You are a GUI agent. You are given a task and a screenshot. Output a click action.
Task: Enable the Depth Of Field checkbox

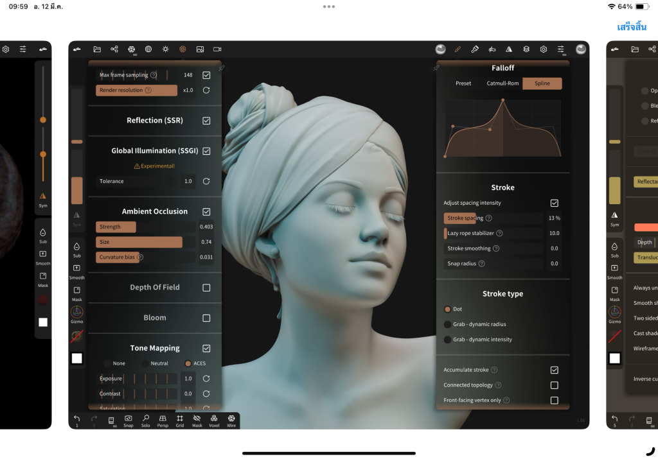(206, 288)
